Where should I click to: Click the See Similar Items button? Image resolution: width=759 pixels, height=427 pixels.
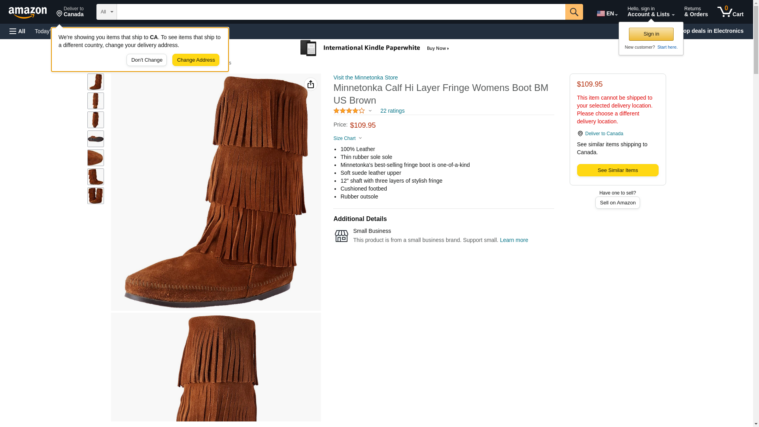tap(617, 170)
